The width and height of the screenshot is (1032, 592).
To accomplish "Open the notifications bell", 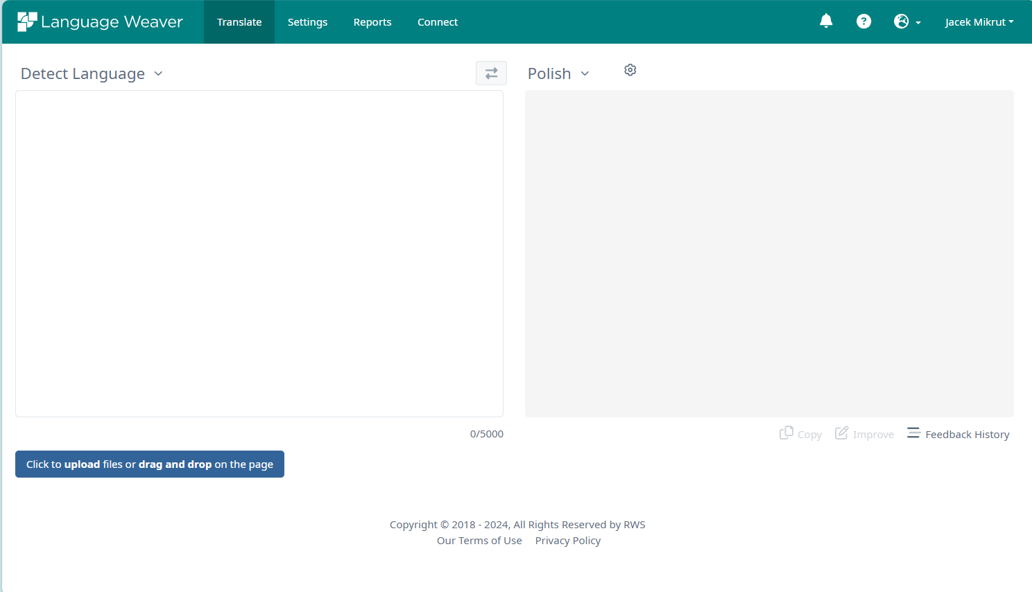I will [826, 21].
